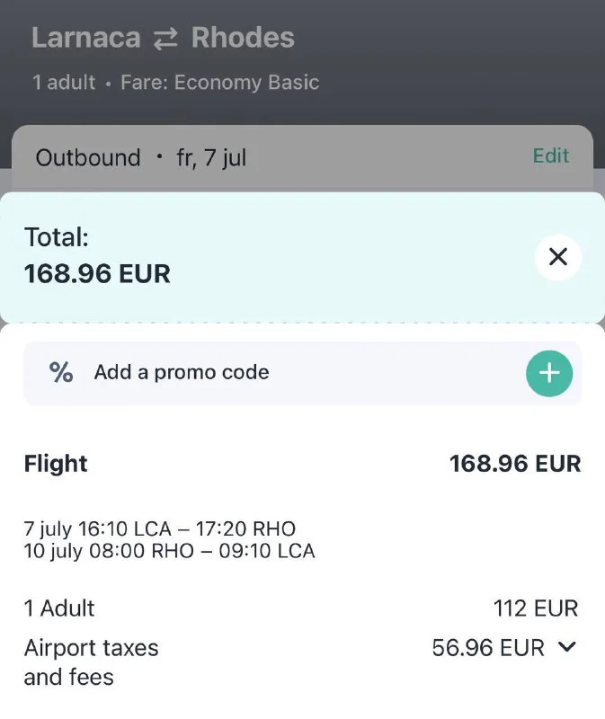The width and height of the screenshot is (605, 719).
Task: Select the Outbound fr, 7 jul row
Action: 141,158
